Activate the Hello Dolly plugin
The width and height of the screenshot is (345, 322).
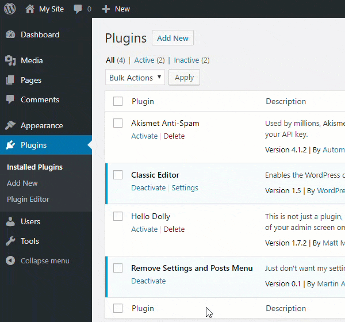click(x=144, y=229)
